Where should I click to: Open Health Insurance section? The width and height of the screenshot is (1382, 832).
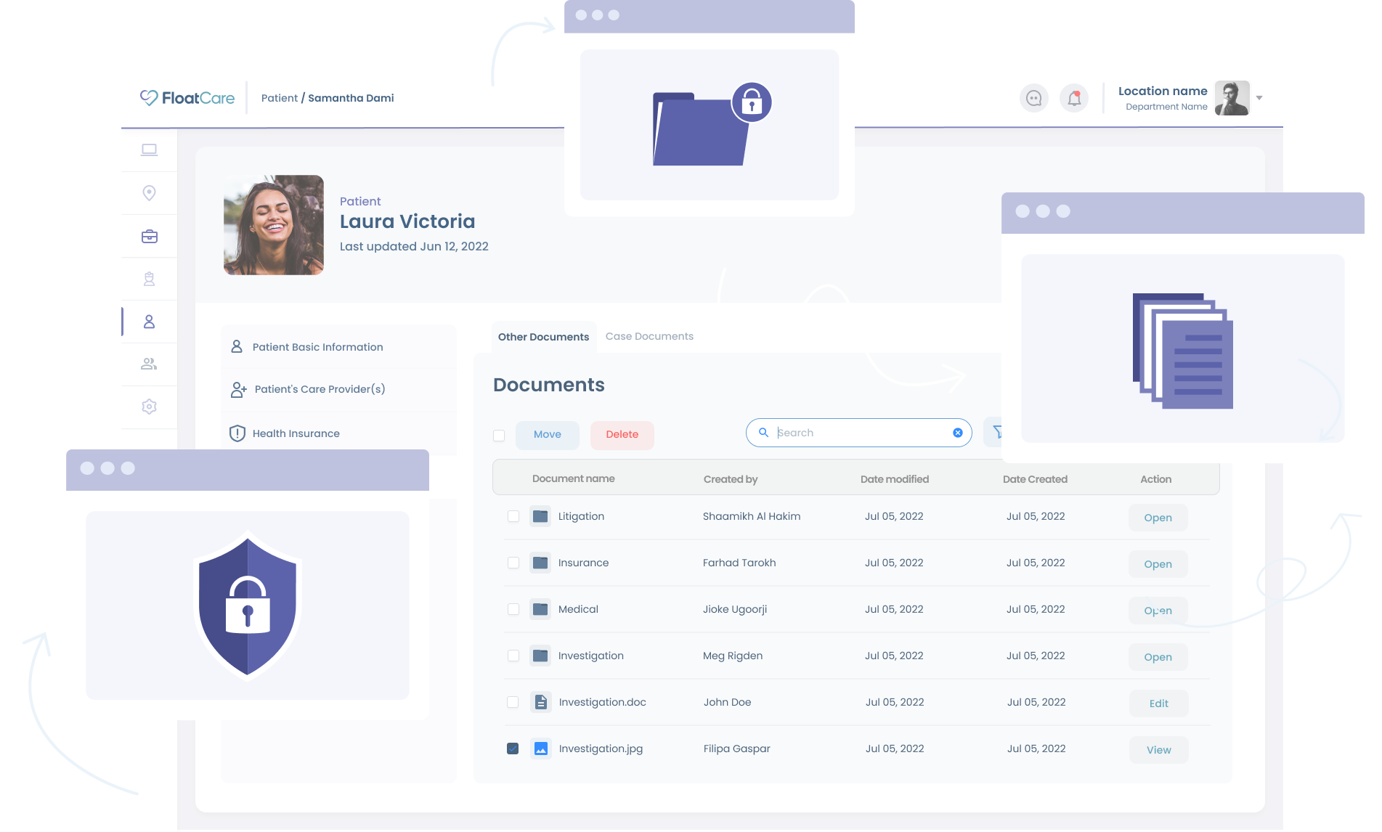pyautogui.click(x=338, y=433)
